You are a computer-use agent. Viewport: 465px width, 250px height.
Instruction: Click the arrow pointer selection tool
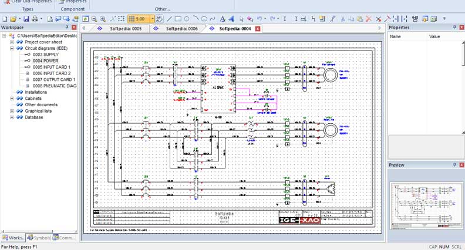[x=241, y=19]
